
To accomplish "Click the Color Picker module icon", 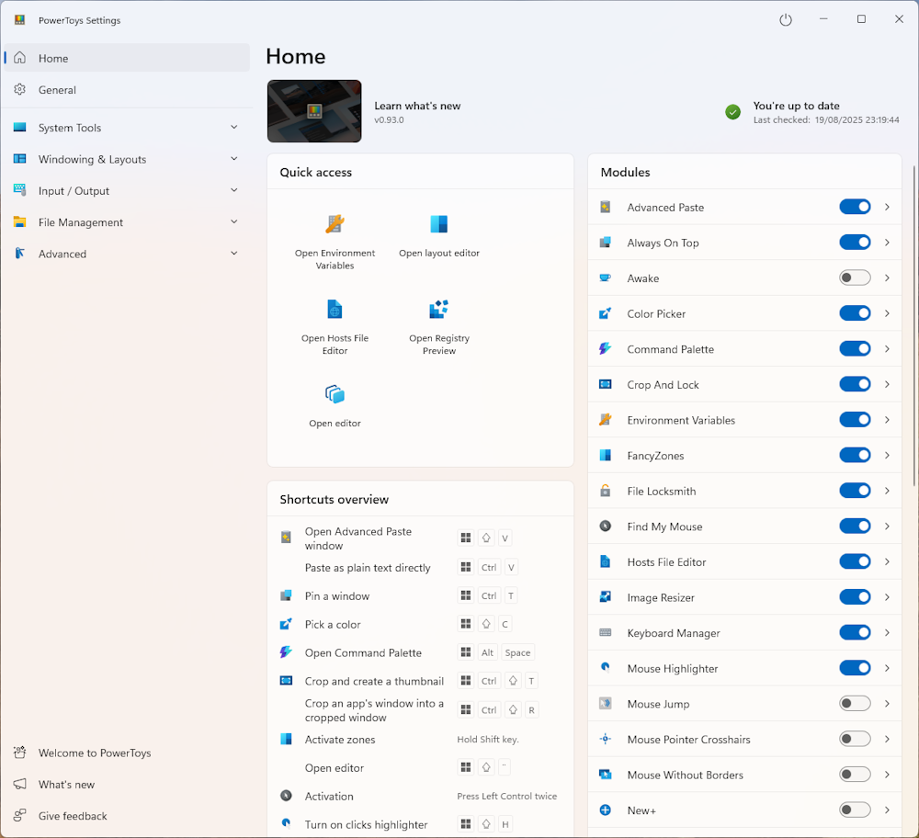I will point(606,313).
